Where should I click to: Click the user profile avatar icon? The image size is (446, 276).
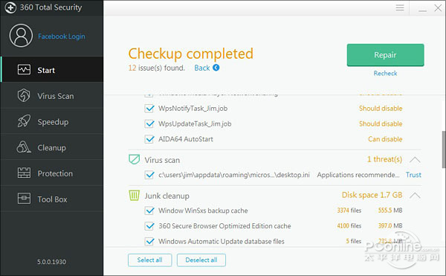(21, 36)
